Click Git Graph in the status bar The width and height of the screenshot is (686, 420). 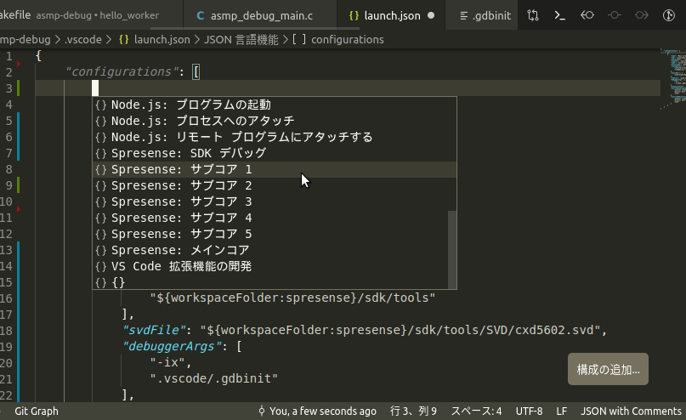pos(36,411)
